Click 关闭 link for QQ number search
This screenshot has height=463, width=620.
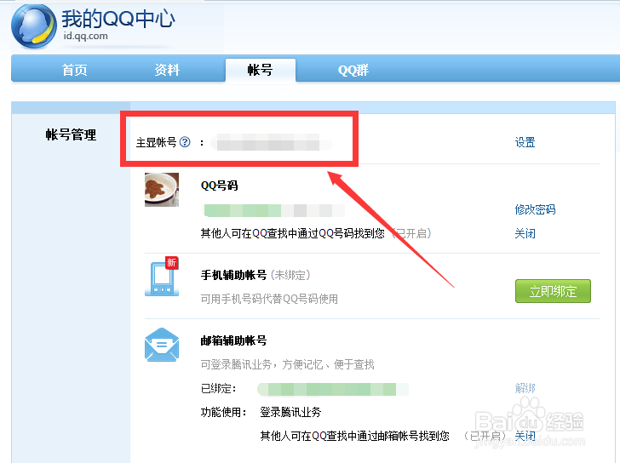tap(525, 233)
